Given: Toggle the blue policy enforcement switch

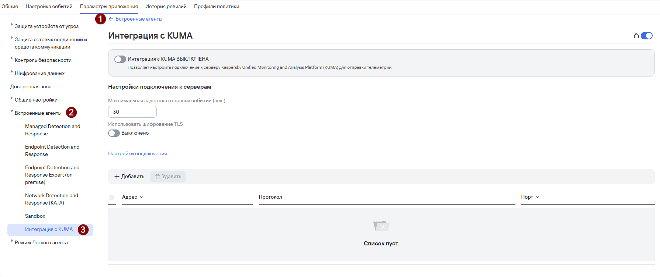Looking at the screenshot, I should pyautogui.click(x=647, y=36).
